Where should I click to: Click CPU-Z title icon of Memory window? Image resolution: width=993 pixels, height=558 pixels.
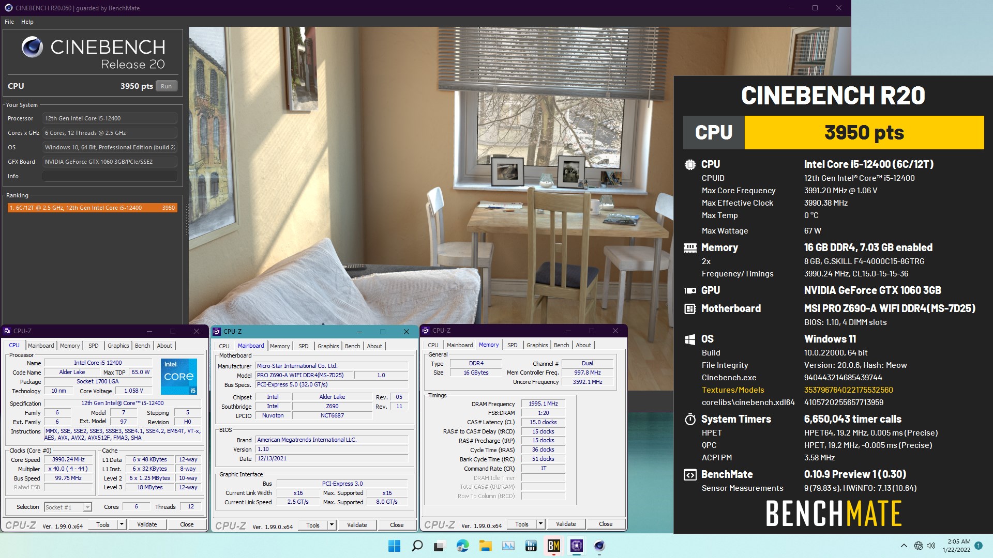[x=426, y=331]
